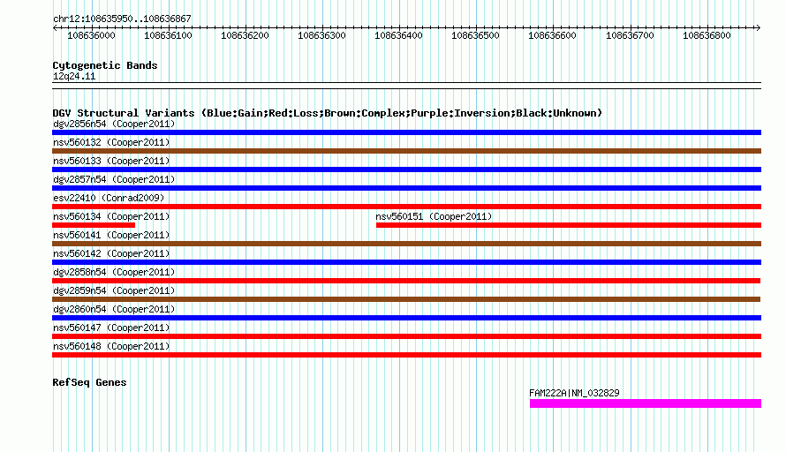
Task: Select the red bar under nsv560147
Action: (406, 336)
